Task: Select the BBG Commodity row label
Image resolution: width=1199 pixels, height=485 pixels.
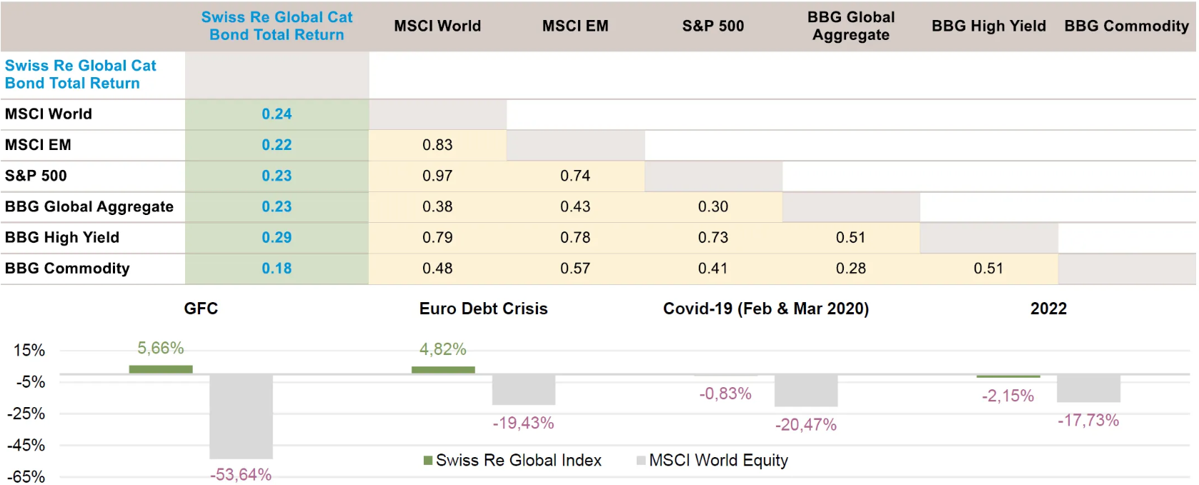Action: pyautogui.click(x=67, y=268)
